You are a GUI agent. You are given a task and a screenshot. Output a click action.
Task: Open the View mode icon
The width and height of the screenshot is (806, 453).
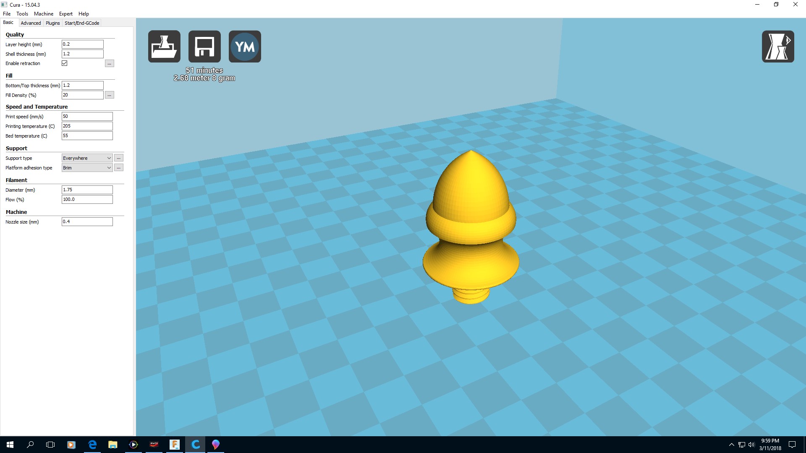777,47
